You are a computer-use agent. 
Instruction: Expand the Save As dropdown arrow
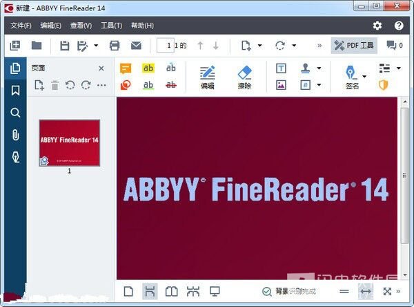point(96,46)
